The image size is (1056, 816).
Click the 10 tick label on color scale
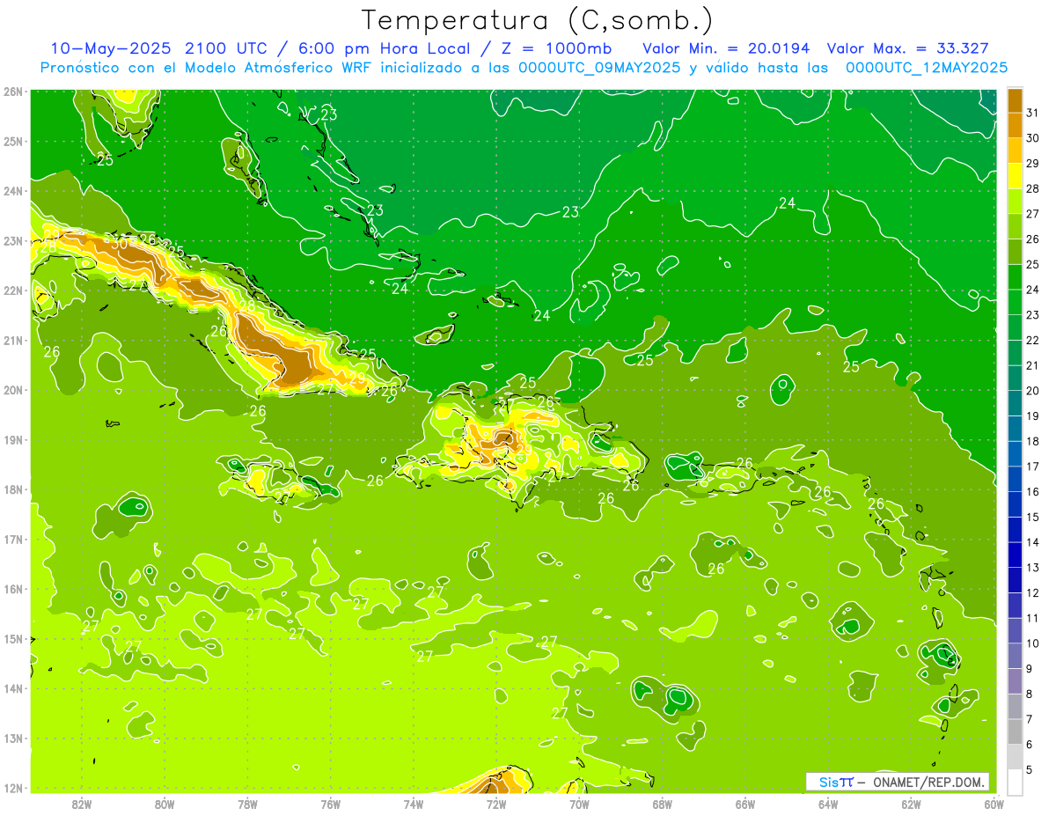[1033, 643]
